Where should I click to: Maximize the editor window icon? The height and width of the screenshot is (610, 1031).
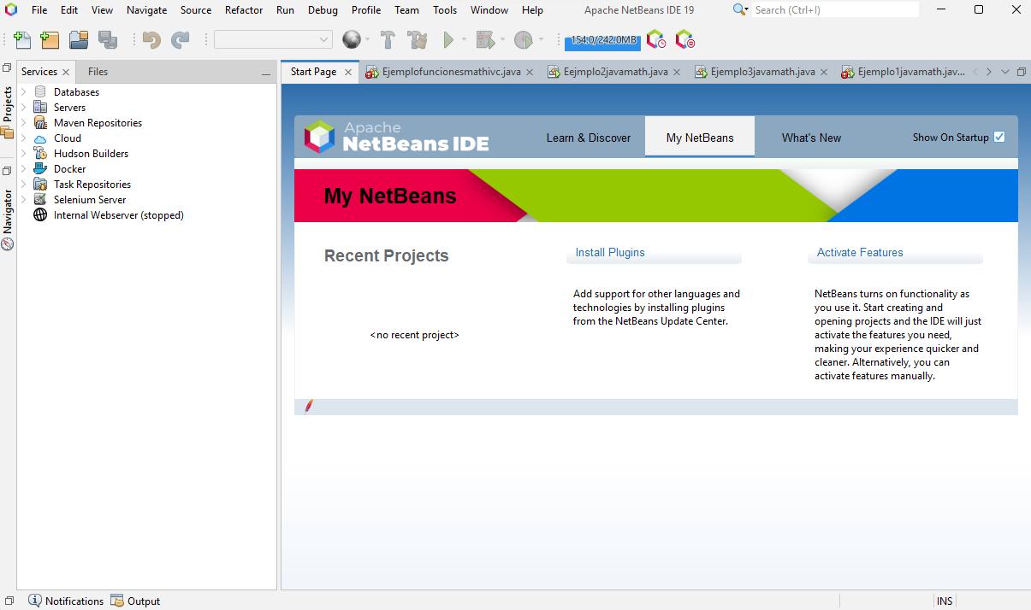pos(1021,72)
